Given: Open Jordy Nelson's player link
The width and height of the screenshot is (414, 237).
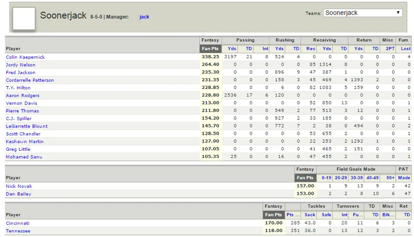Looking at the screenshot, I should point(21,65).
